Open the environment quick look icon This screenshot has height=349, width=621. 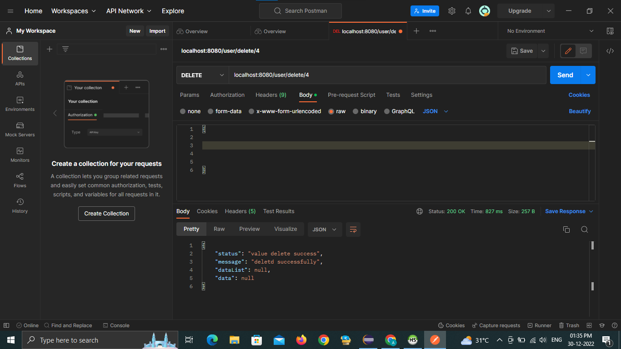point(610,31)
